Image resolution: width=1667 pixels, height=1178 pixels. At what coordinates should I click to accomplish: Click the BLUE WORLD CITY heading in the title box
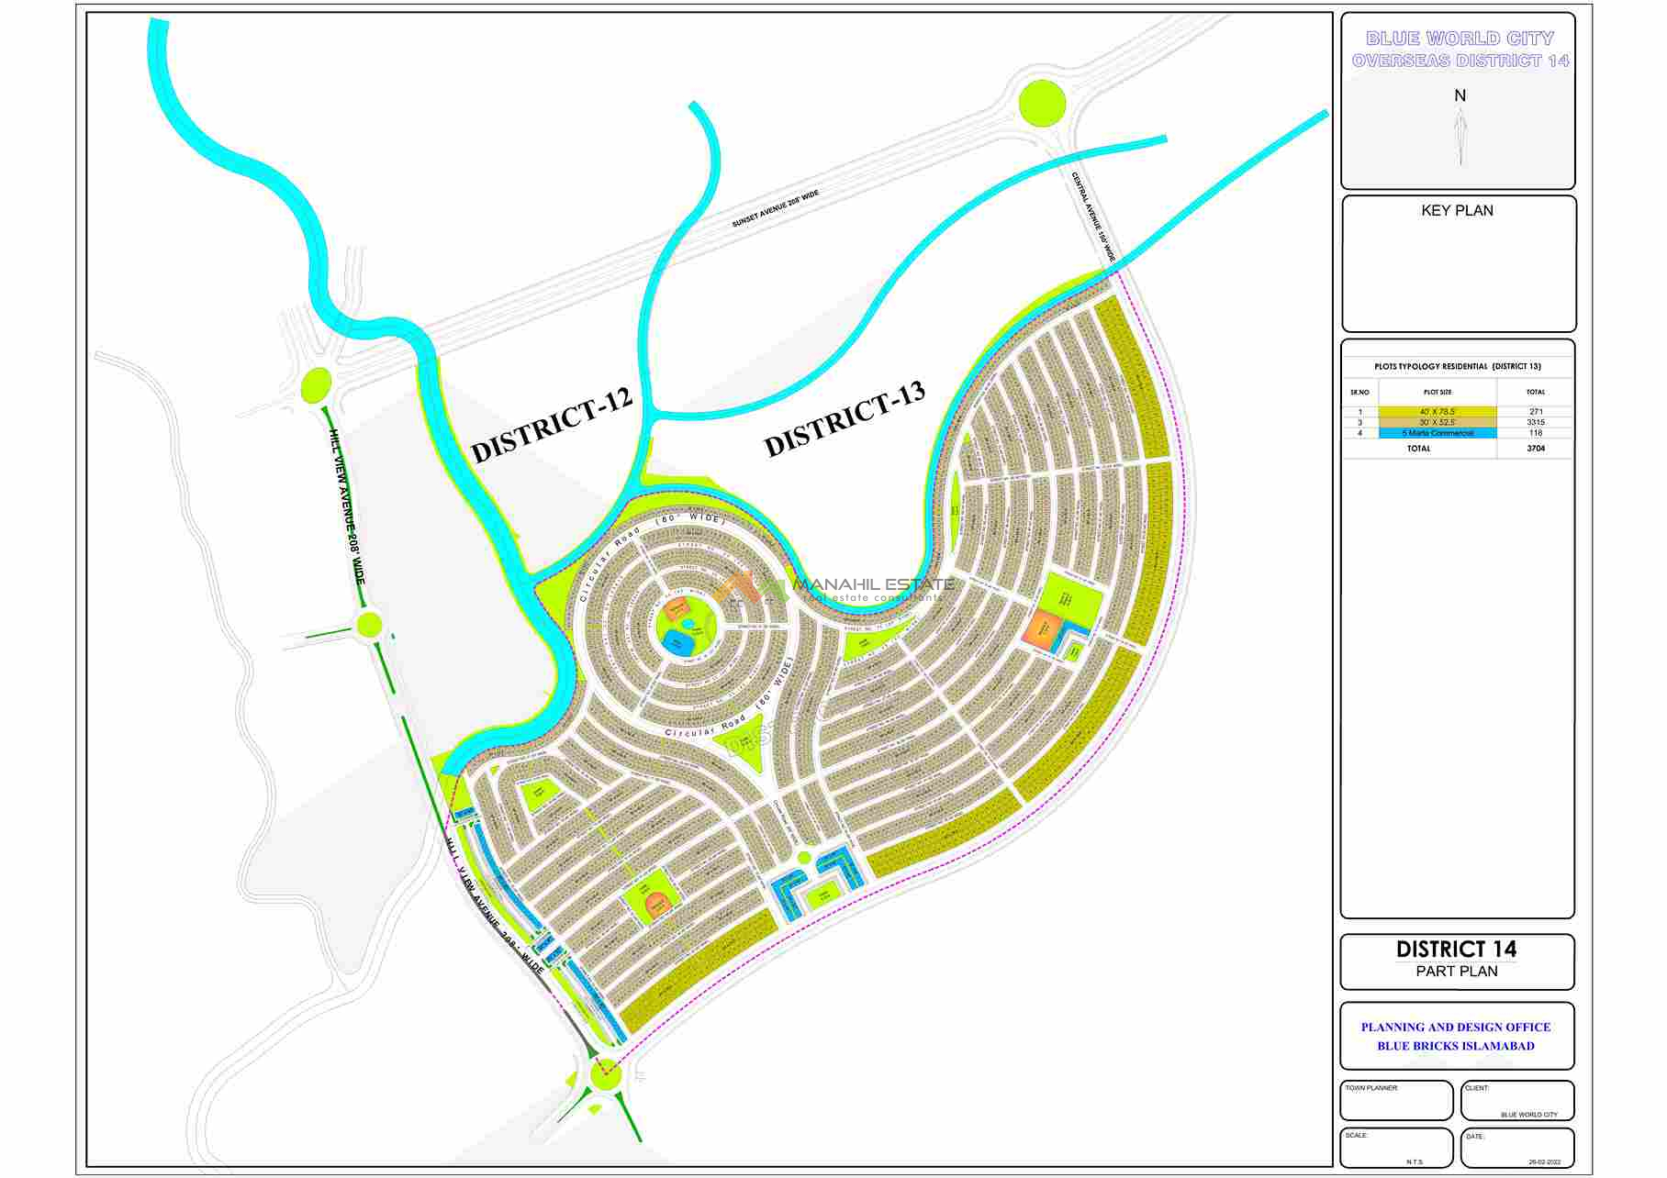(x=1460, y=39)
